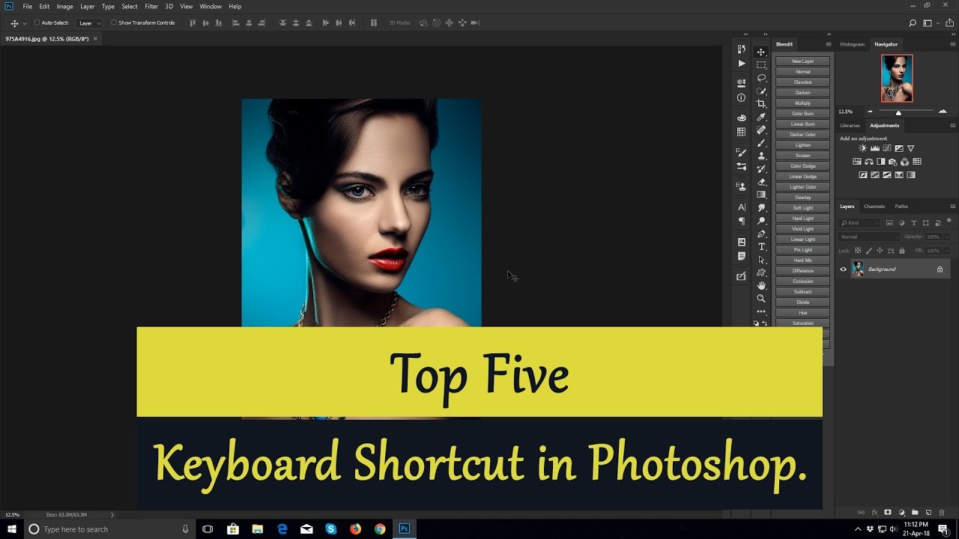
Task: Switch to the Channels tab
Action: click(x=874, y=207)
